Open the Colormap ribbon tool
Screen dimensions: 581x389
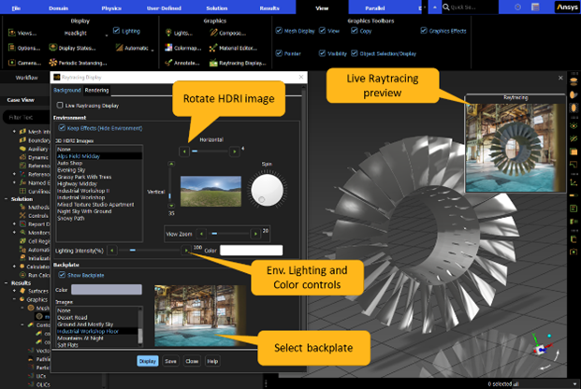tap(186, 47)
